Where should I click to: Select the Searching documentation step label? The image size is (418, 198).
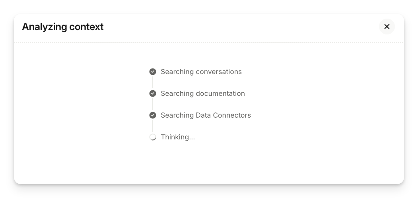(x=202, y=93)
